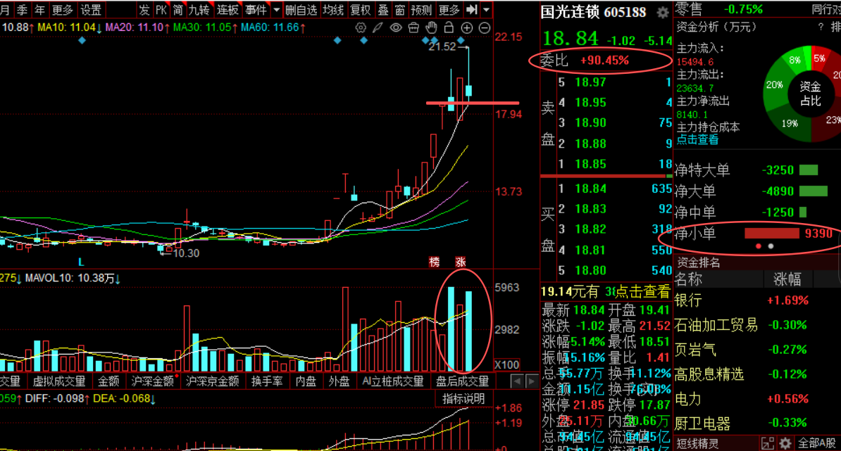Open 设置 in top toolbar
This screenshot has height=451, width=841.
[91, 10]
